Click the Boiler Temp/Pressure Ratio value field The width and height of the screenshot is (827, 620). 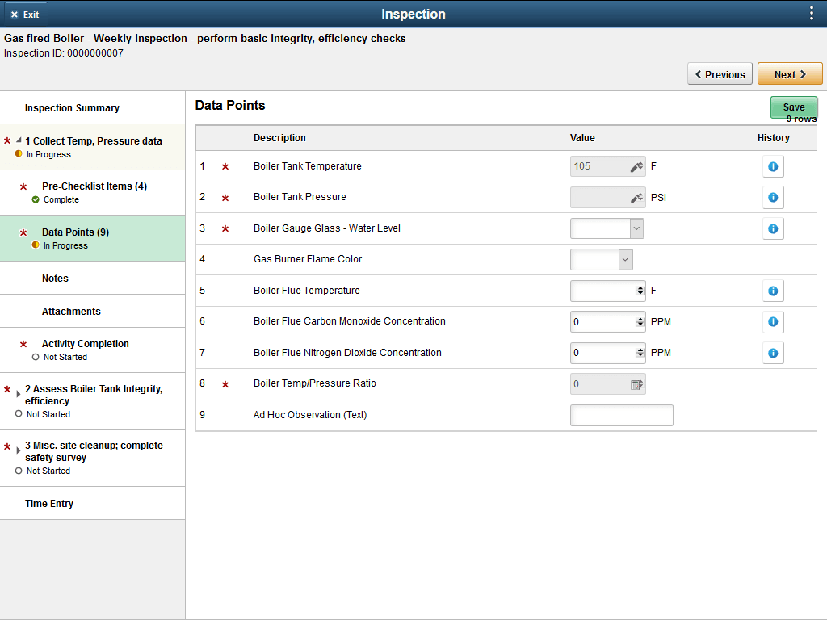click(607, 384)
